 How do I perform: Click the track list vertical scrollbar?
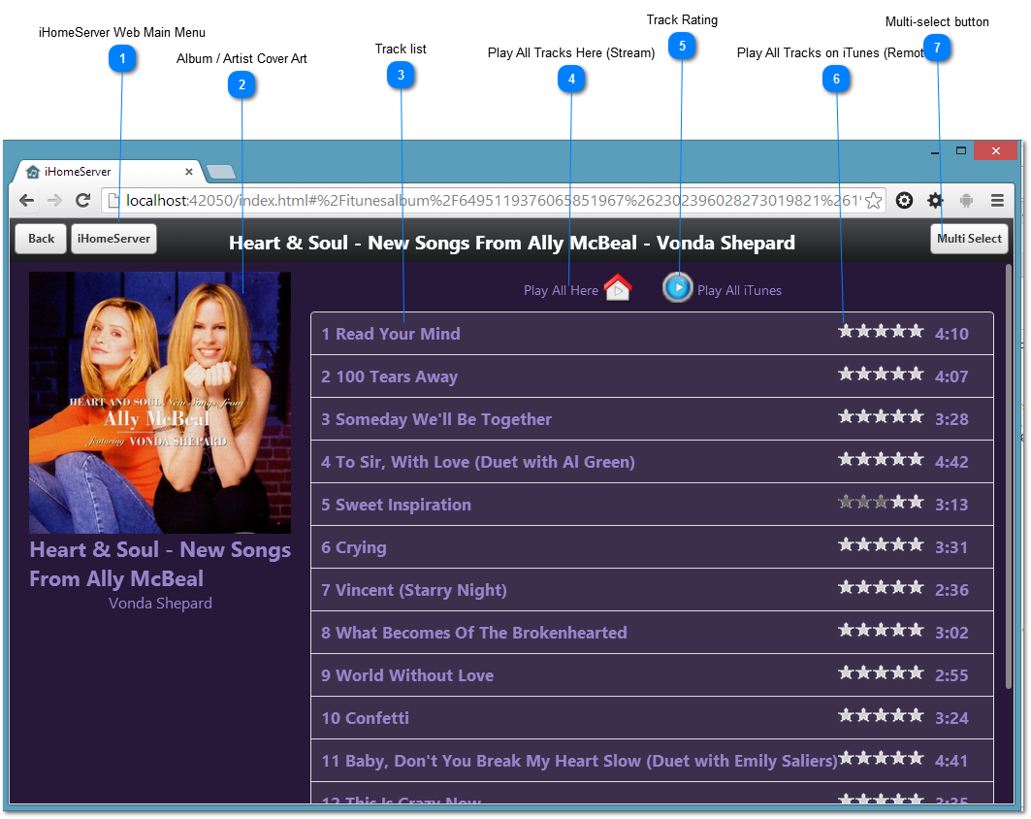[1009, 476]
